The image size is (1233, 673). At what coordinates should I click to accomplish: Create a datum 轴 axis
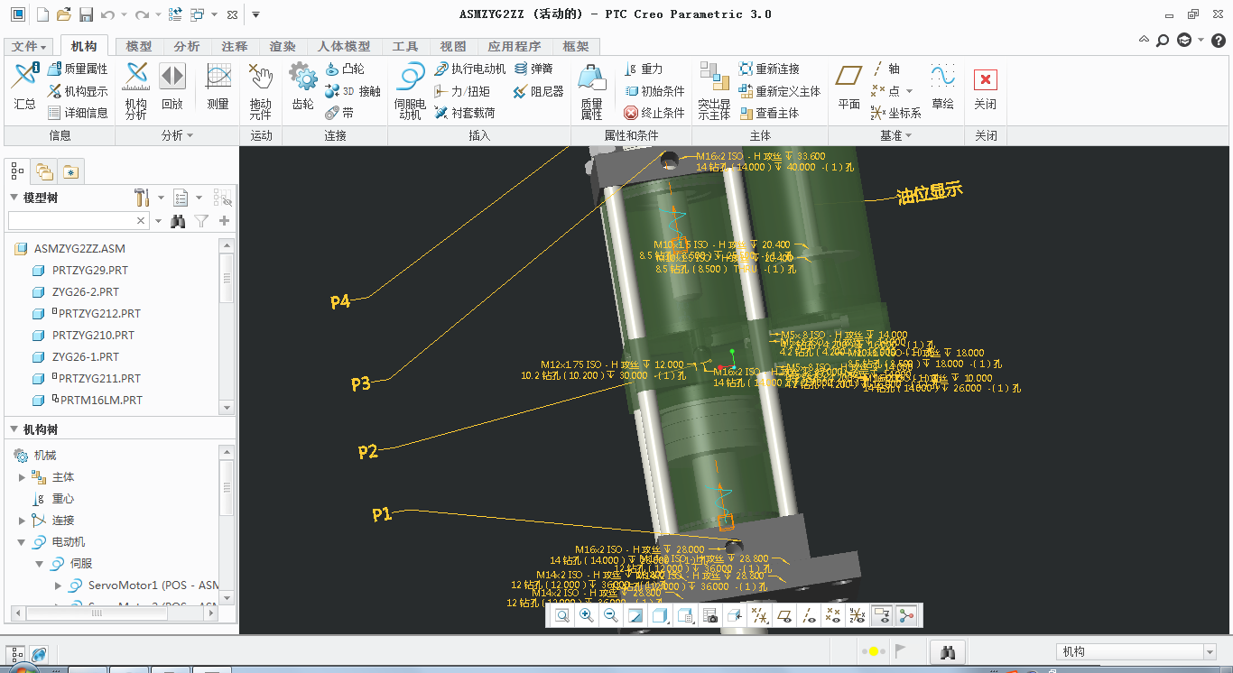coord(885,69)
